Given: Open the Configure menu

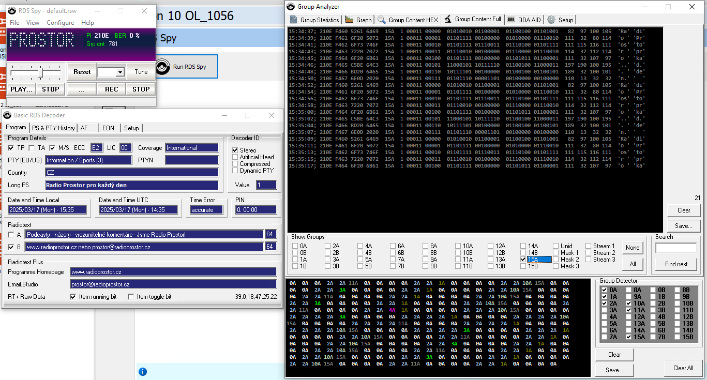Looking at the screenshot, I should [x=60, y=23].
